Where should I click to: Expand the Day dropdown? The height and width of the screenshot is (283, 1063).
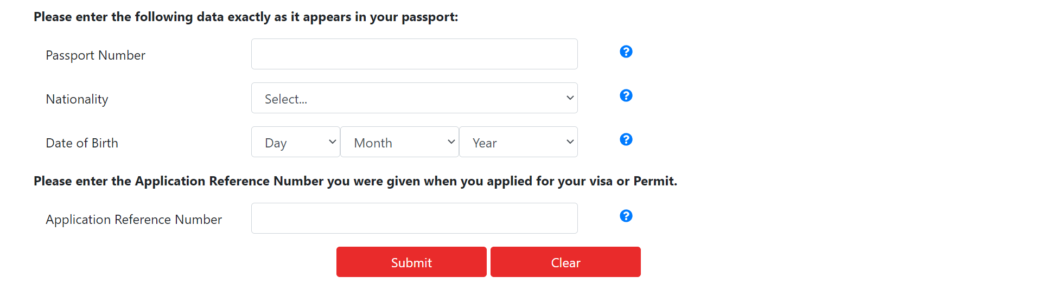point(295,142)
